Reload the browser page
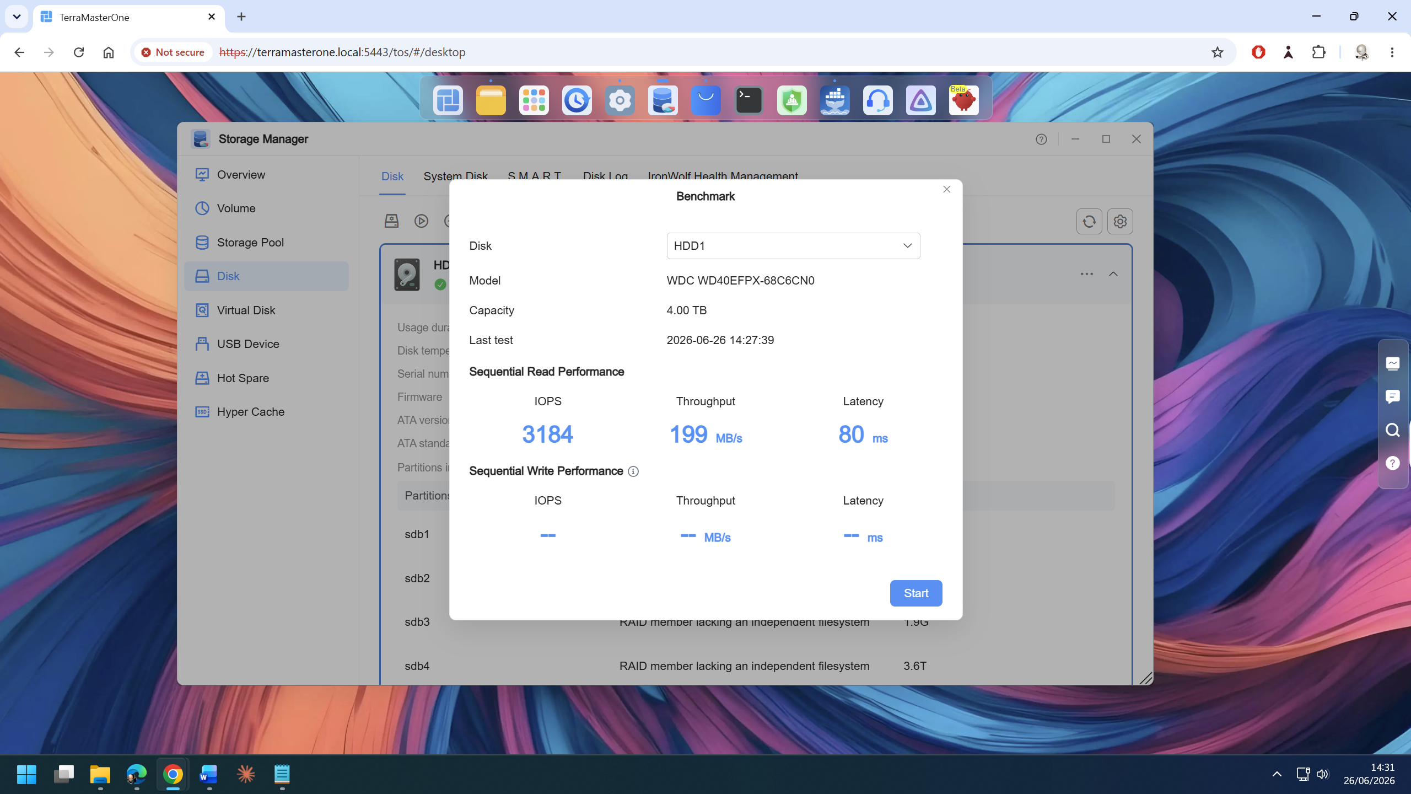 coord(79,52)
